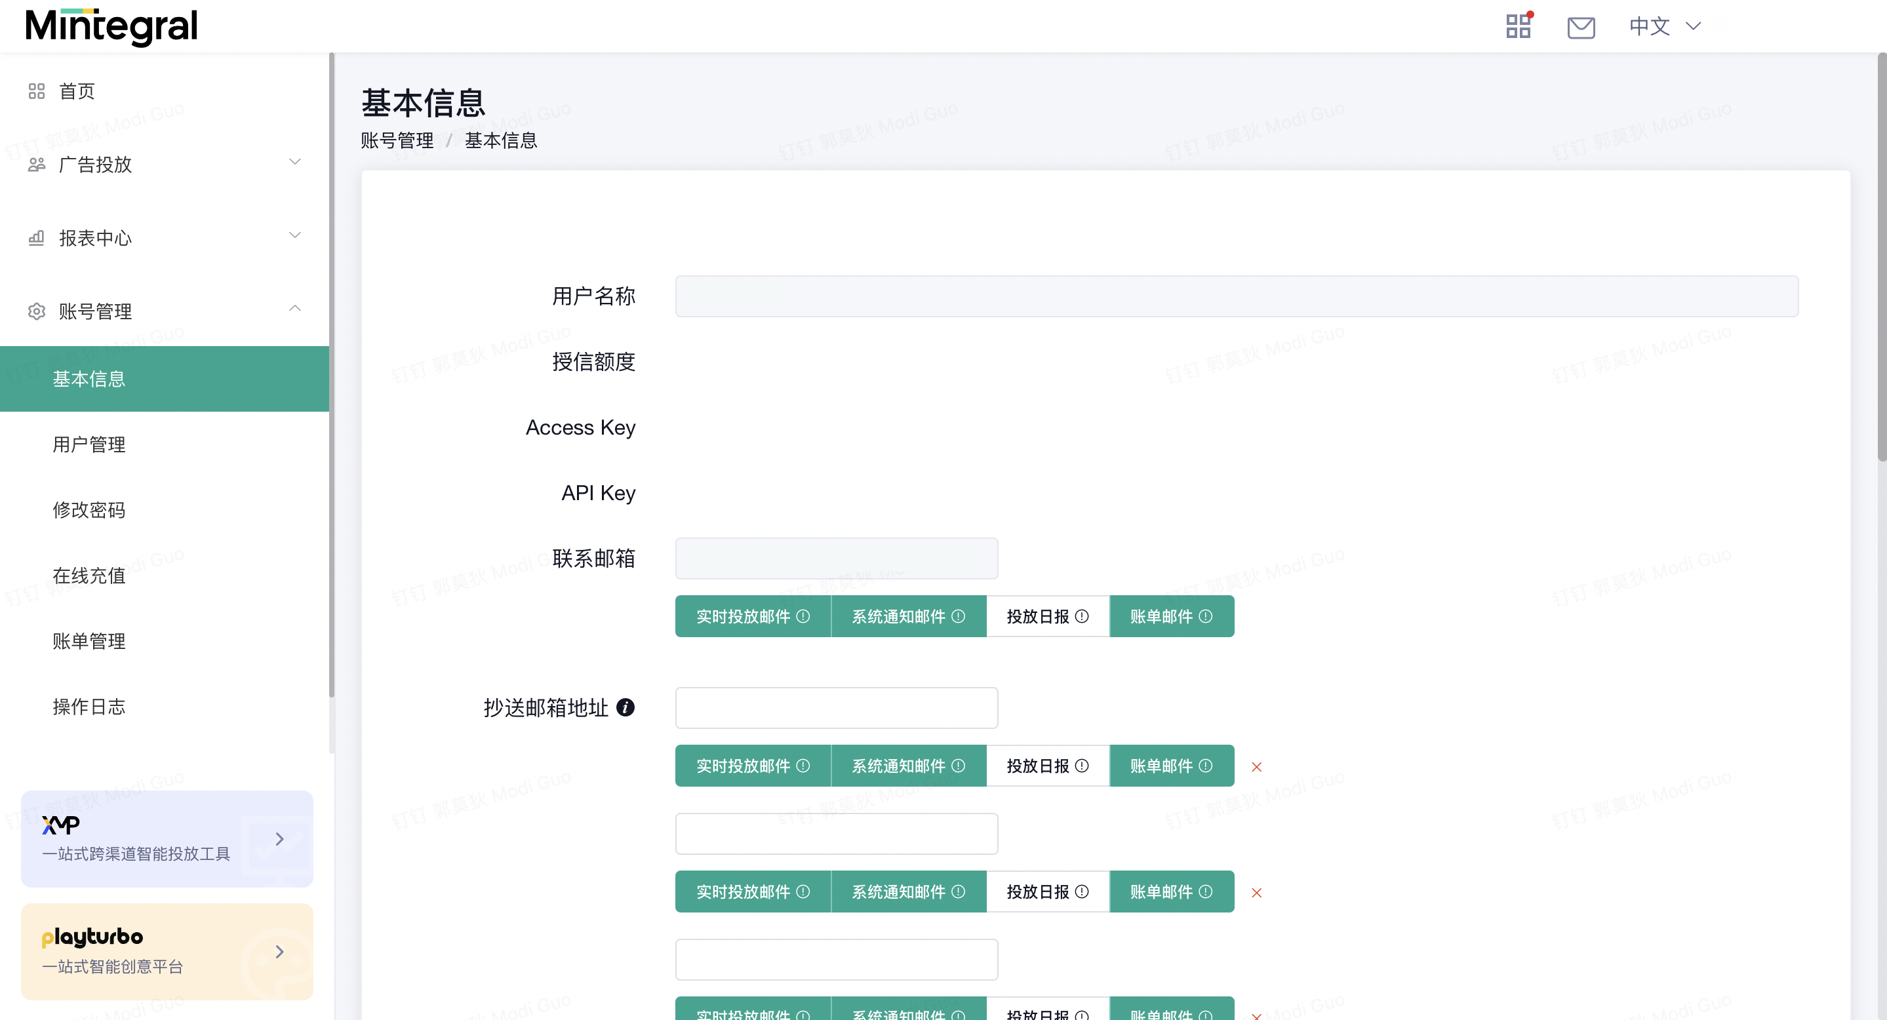The width and height of the screenshot is (1887, 1020).
Task: Click info icon on second CC 投放日报
Action: pyautogui.click(x=1082, y=892)
